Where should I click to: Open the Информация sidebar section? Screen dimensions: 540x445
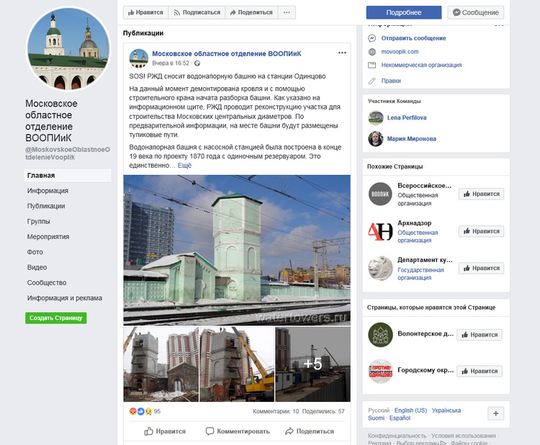pos(48,191)
